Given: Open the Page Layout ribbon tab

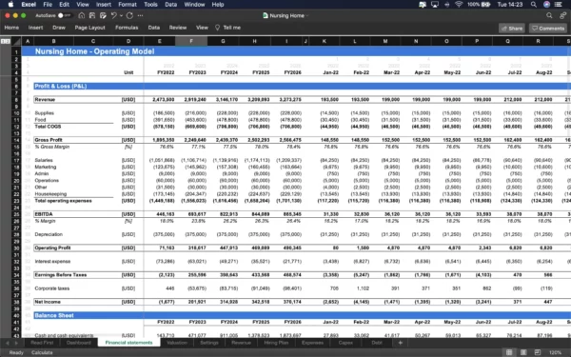Looking at the screenshot, I should click(x=90, y=28).
